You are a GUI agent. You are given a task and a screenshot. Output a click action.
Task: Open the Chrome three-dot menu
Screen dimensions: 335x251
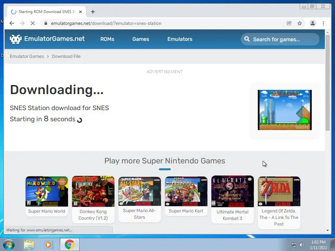click(323, 23)
